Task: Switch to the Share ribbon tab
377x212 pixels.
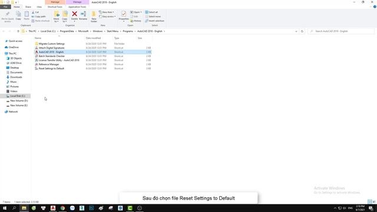Action: click(x=28, y=6)
